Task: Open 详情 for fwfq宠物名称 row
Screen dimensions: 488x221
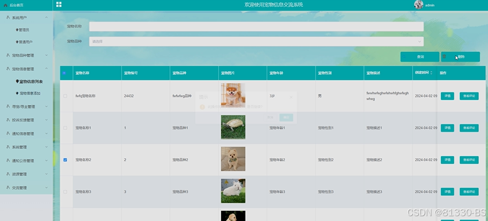Action: (447, 96)
